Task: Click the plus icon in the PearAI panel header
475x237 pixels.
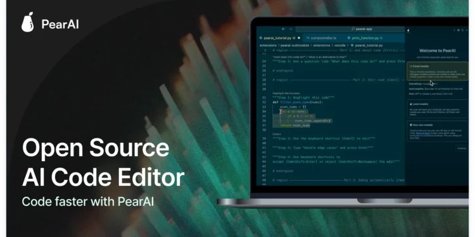Action: coord(454,30)
